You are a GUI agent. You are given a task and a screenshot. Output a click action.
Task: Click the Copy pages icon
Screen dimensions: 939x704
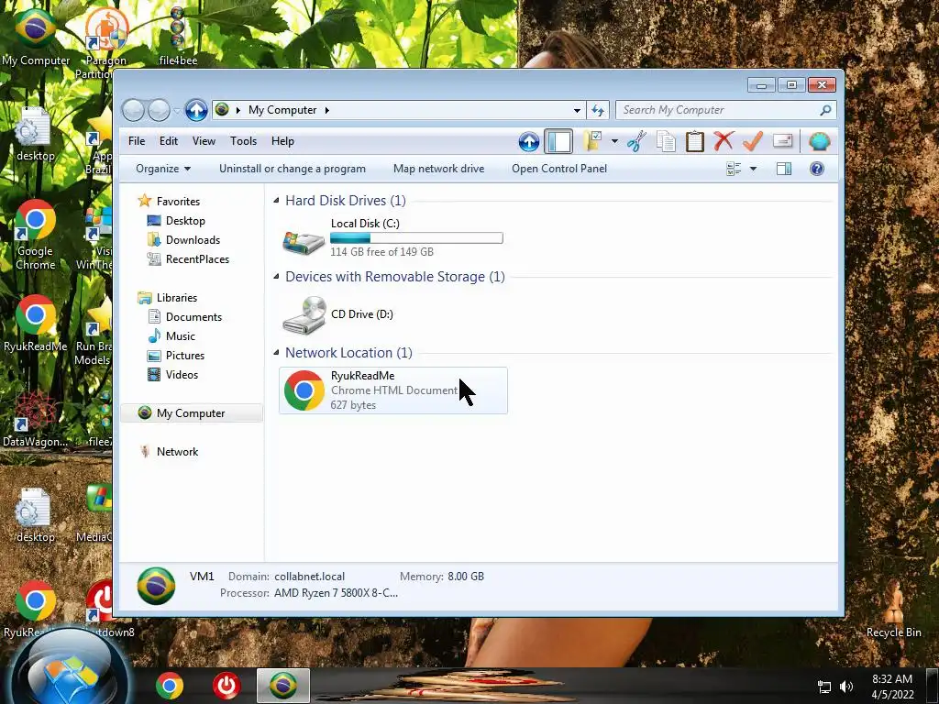tap(666, 142)
